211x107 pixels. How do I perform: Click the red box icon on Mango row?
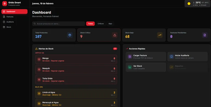(x=39, y=59)
